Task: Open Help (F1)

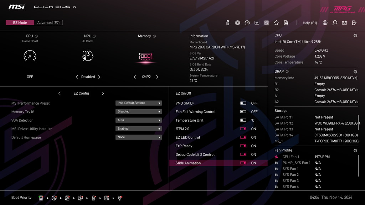Action: point(310,23)
